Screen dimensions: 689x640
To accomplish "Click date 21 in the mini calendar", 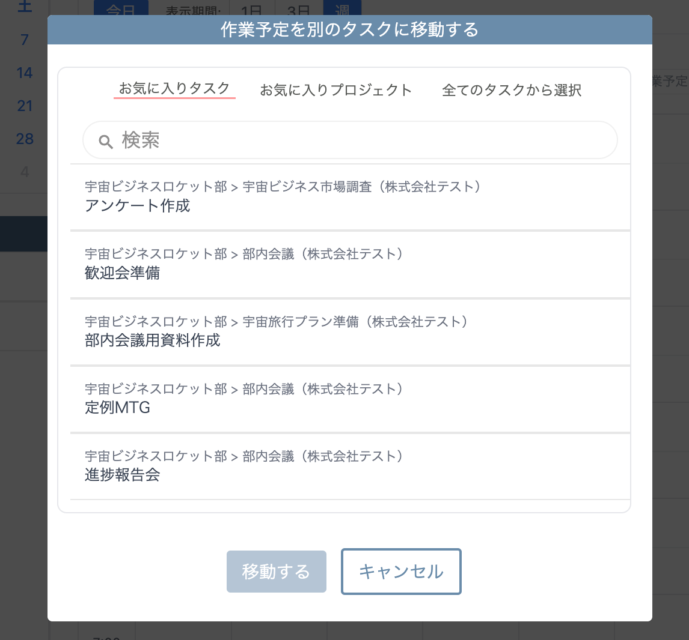I will [23, 106].
